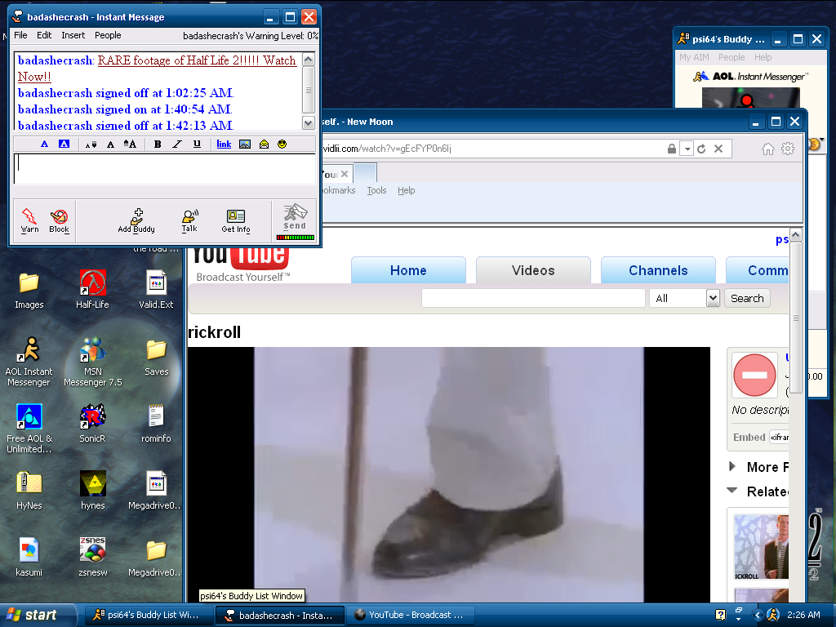The width and height of the screenshot is (836, 627).
Task: Click the Start button on the taskbar
Action: coord(30,615)
